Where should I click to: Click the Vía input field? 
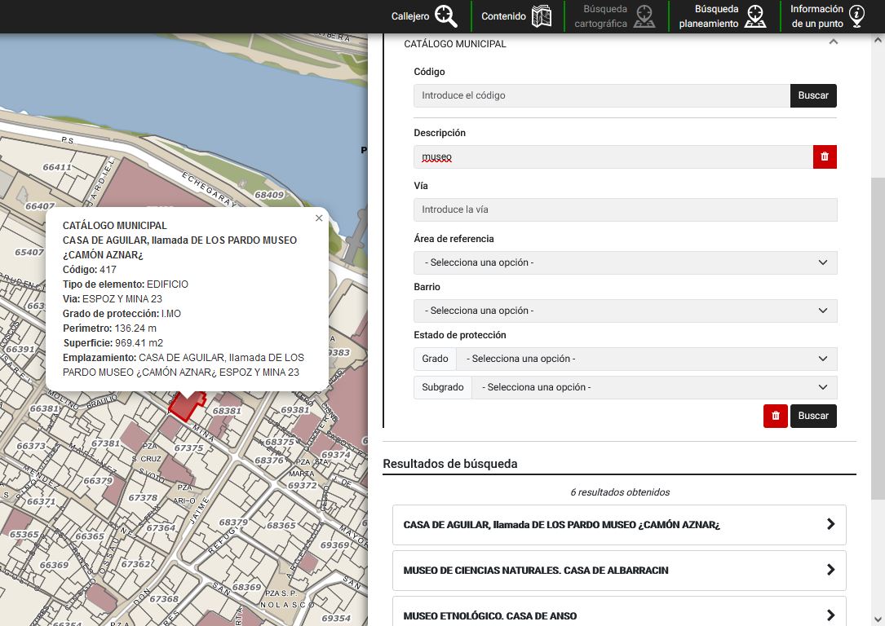(x=625, y=209)
